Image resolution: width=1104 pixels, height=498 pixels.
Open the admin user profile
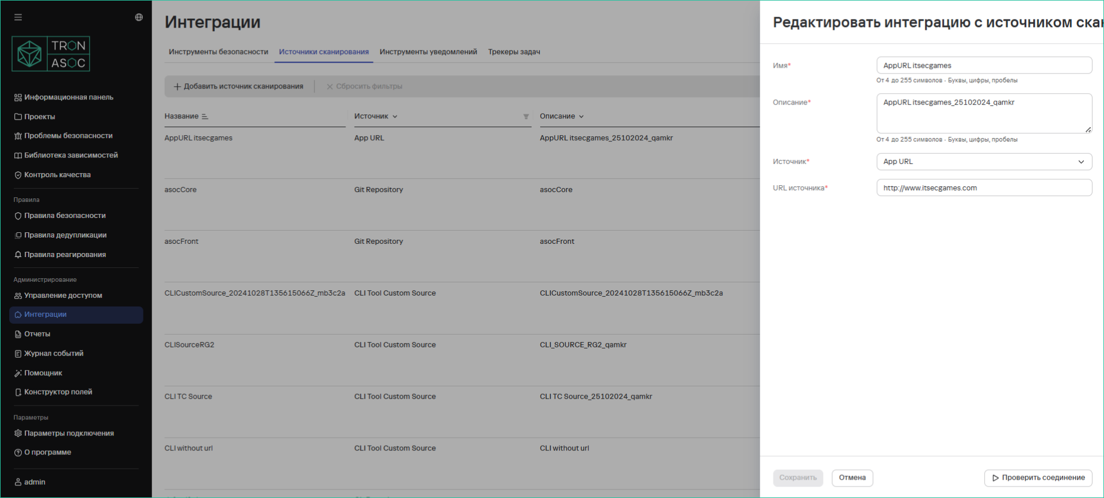35,482
